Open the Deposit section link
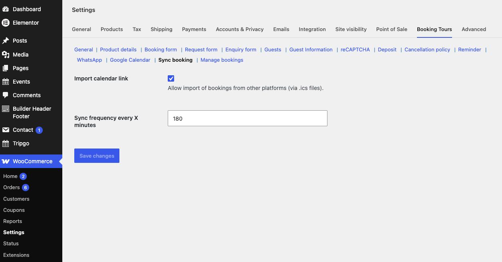The width and height of the screenshot is (502, 262). tap(387, 49)
